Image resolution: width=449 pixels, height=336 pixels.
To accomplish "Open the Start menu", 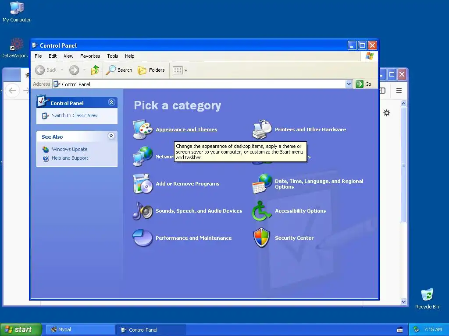I will coord(21,329).
